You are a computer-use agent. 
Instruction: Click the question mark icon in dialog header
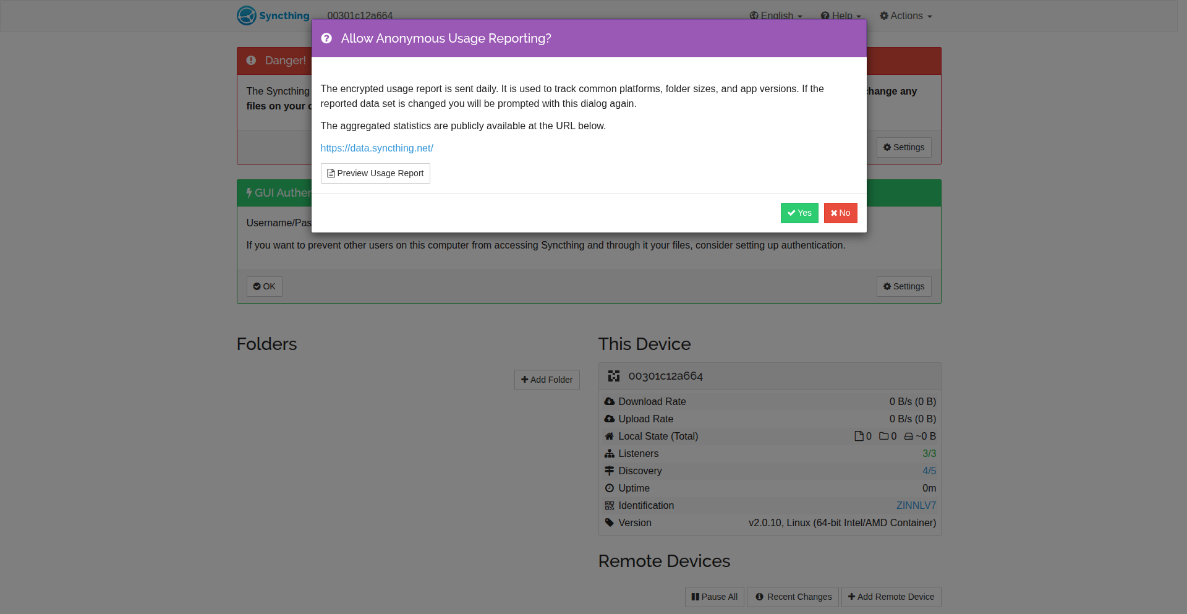(x=326, y=38)
